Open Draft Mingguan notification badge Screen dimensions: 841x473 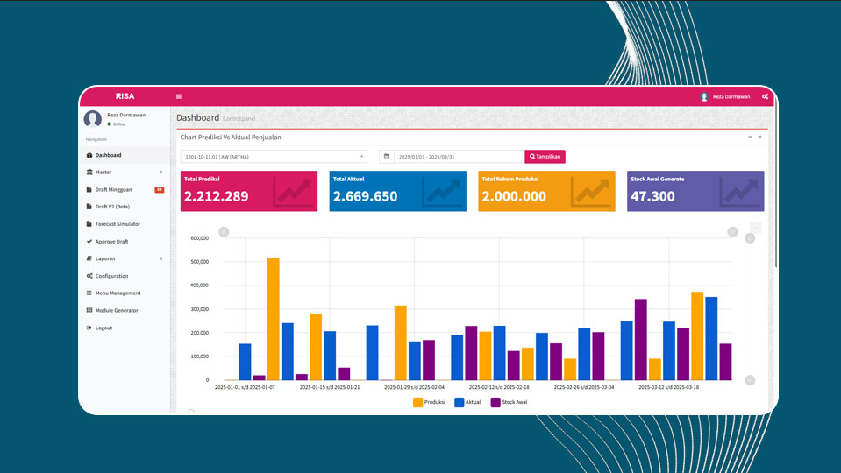160,189
